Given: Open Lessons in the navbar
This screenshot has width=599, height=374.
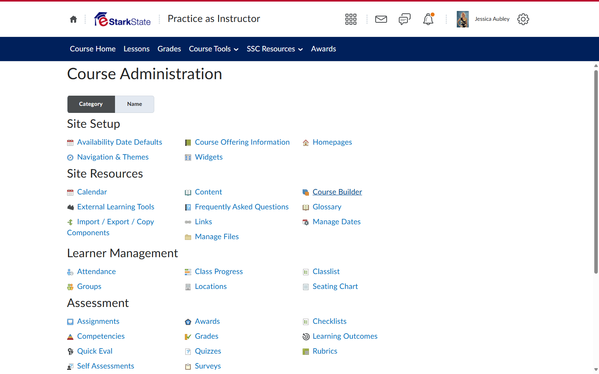Looking at the screenshot, I should point(137,49).
